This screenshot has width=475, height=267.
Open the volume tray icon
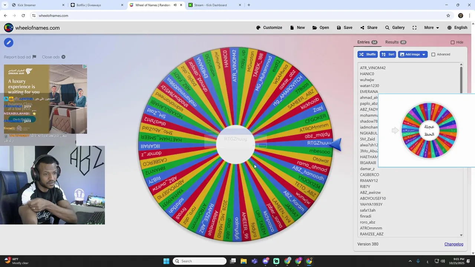[x=443, y=261]
